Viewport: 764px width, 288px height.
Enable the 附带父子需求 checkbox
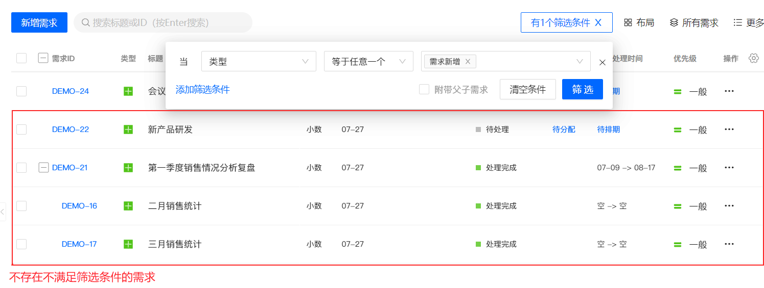[424, 90]
